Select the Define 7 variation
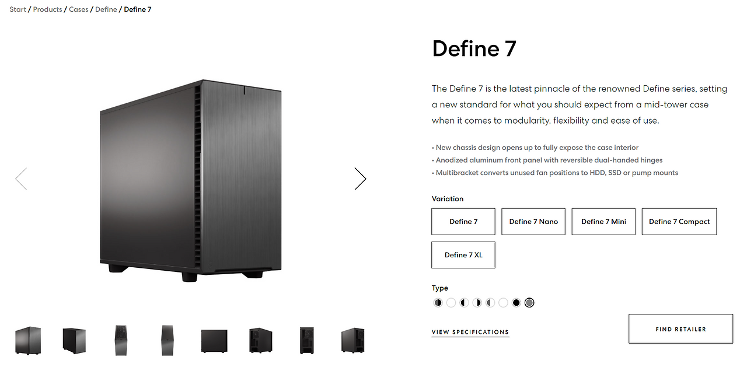Screen dimensions: 747x367 (463, 222)
